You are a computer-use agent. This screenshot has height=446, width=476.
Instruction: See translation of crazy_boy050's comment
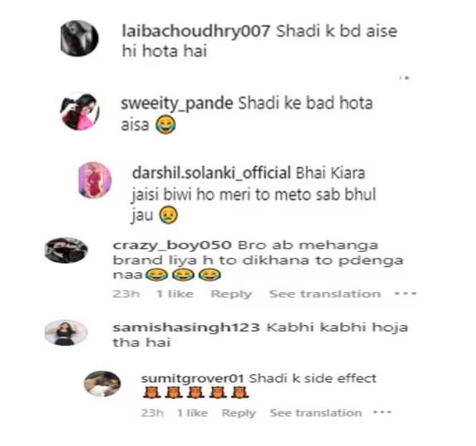click(x=324, y=294)
